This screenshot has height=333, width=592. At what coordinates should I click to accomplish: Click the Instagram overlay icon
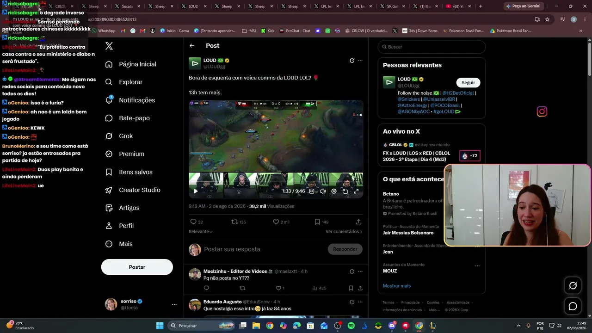[542, 111]
